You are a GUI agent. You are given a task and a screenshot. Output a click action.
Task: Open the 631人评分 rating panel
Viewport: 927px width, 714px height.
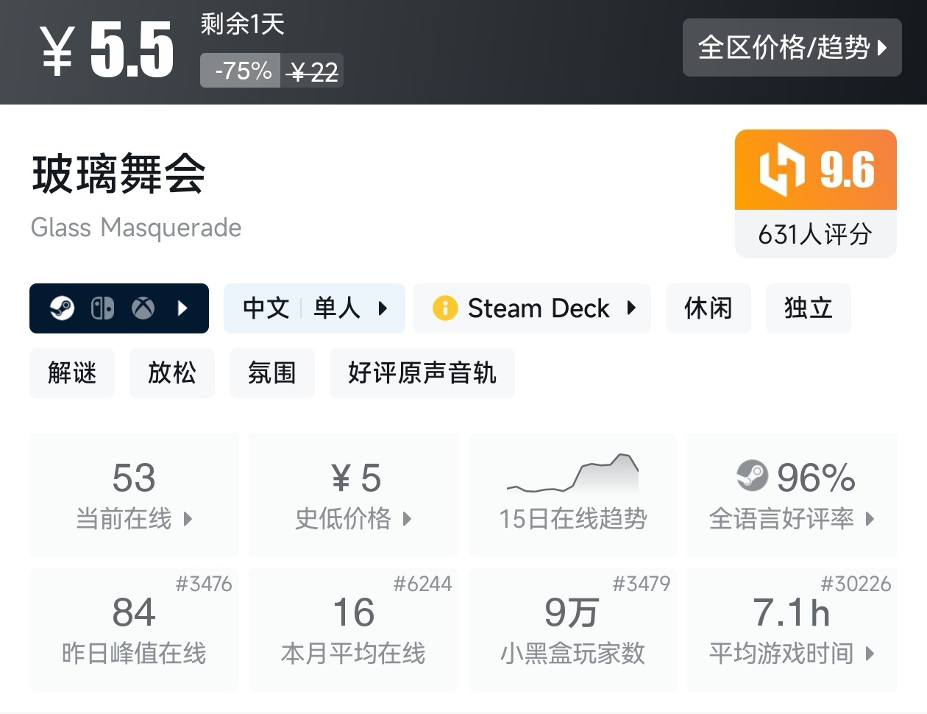click(x=815, y=234)
